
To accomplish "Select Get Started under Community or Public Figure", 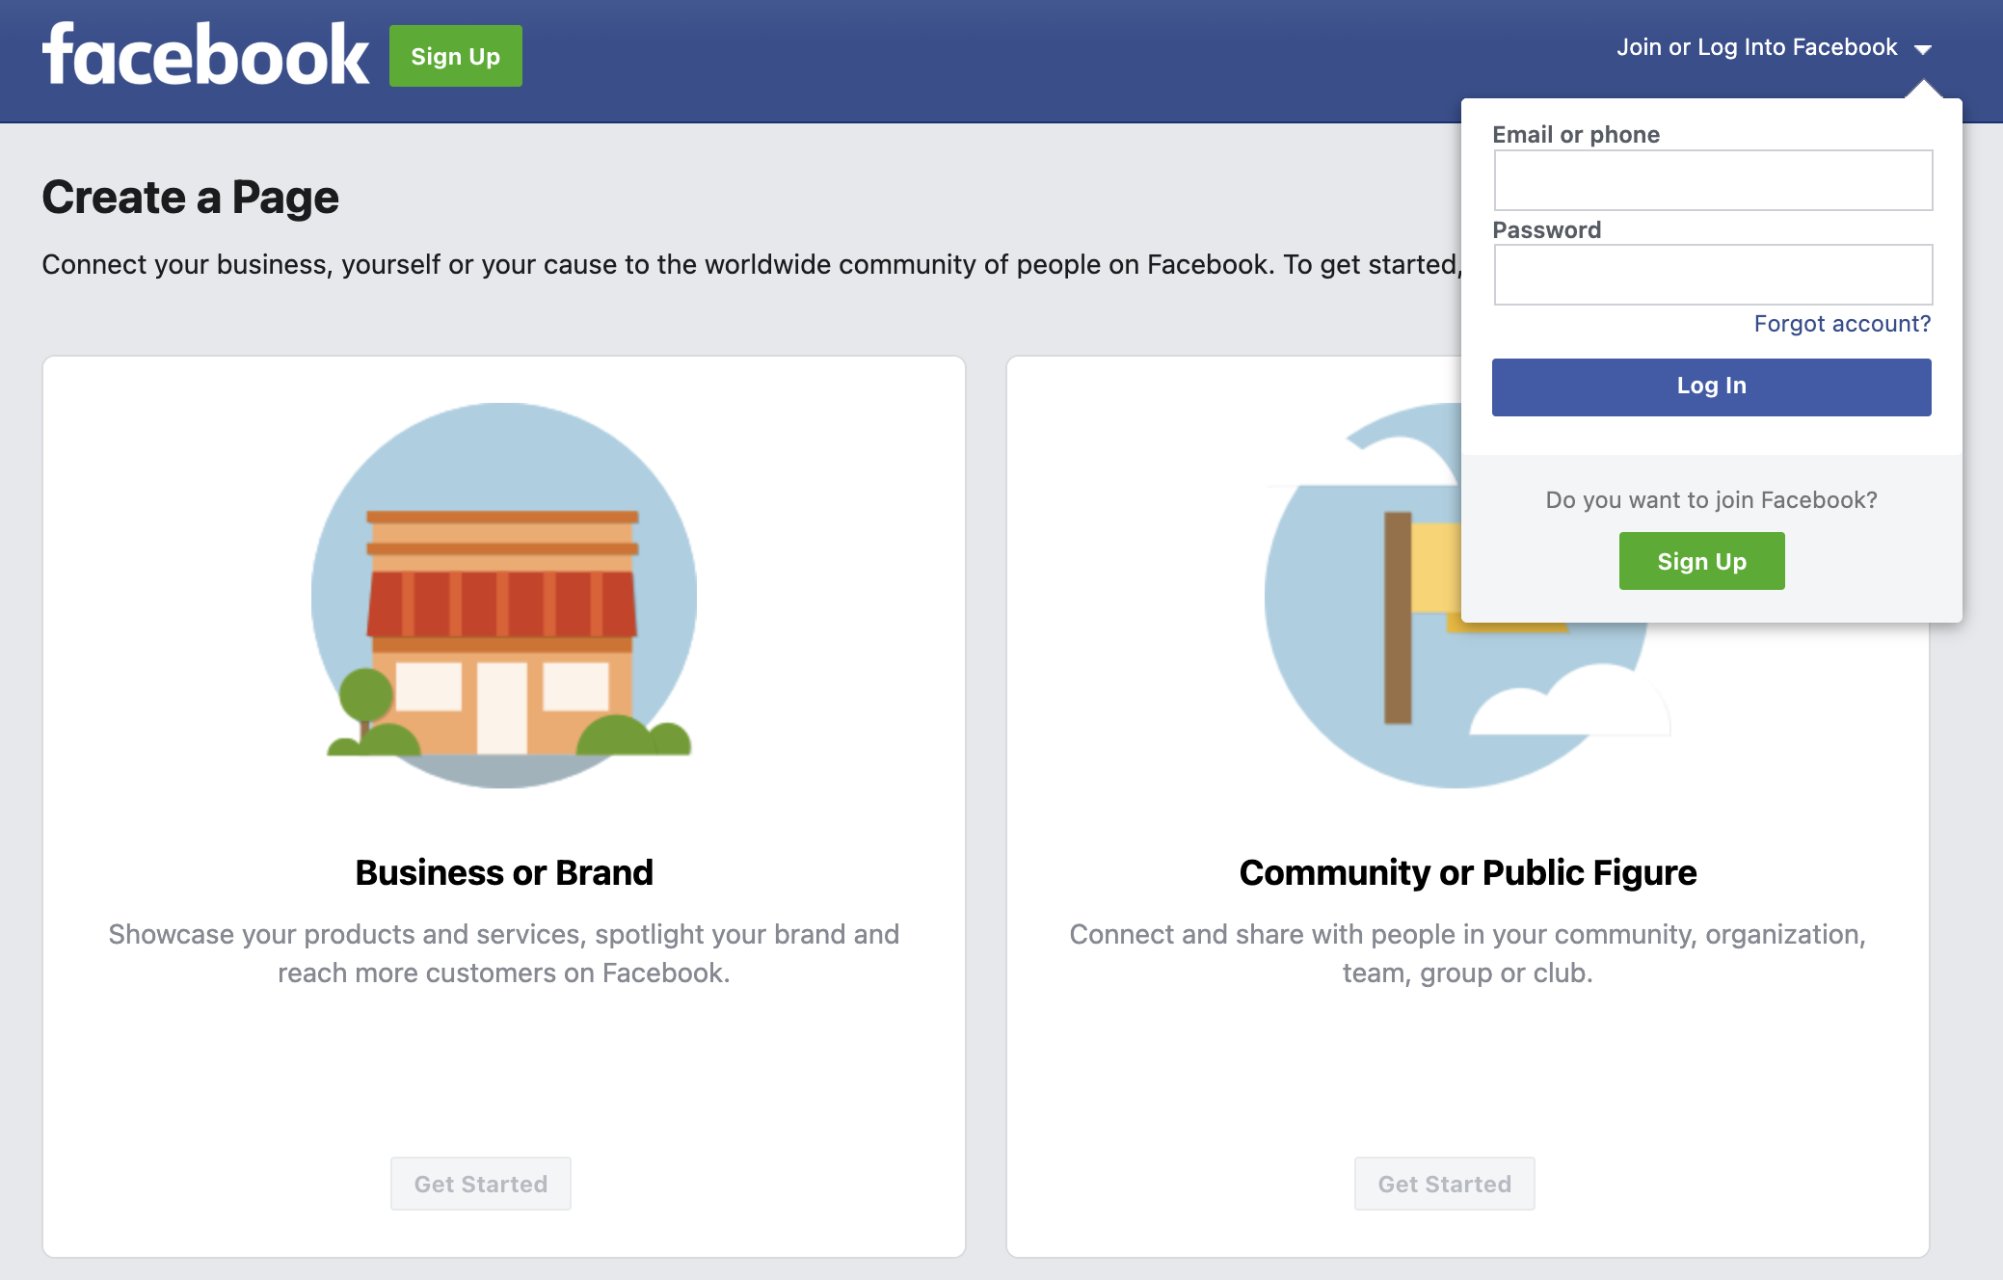I will coord(1443,1184).
